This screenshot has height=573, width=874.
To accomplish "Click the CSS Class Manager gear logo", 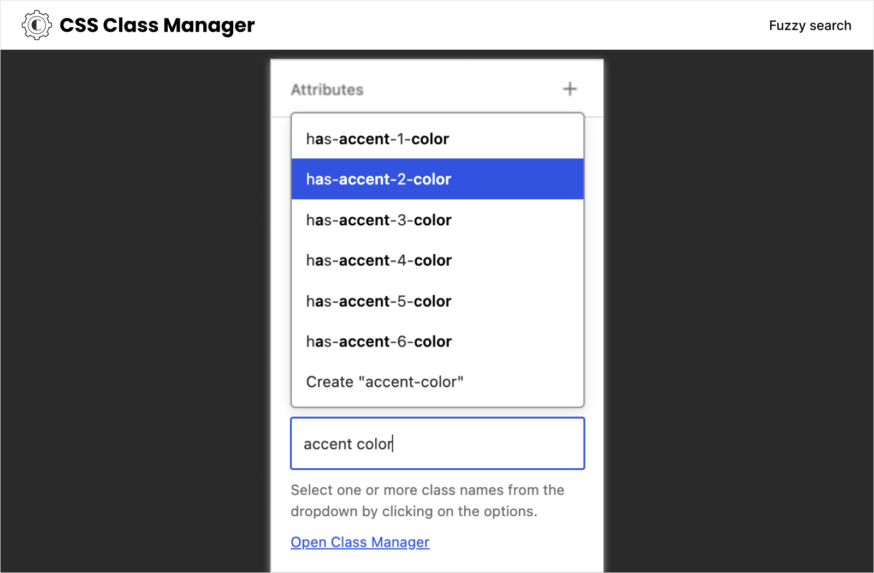I will [x=36, y=25].
